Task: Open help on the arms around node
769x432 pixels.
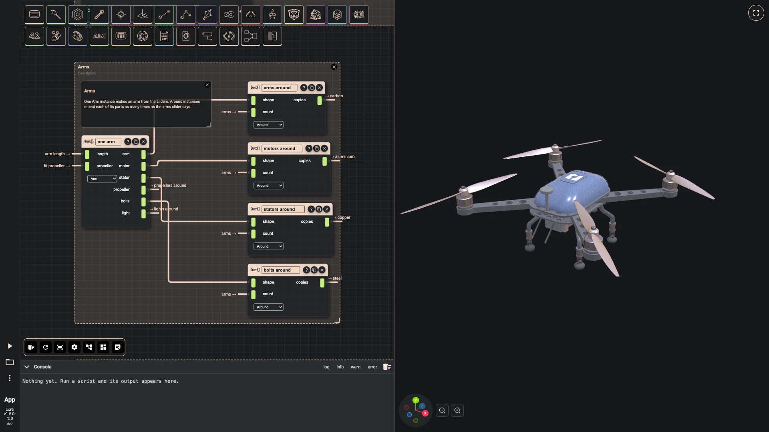Action: pyautogui.click(x=304, y=88)
